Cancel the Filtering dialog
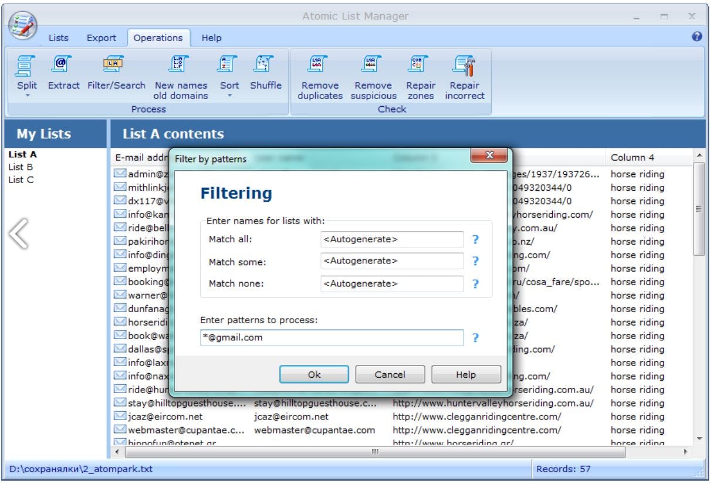 pos(390,374)
